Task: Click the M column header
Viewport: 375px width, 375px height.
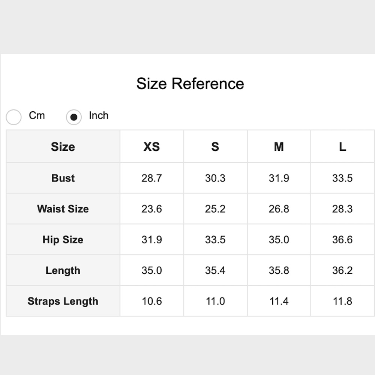Action: click(279, 147)
